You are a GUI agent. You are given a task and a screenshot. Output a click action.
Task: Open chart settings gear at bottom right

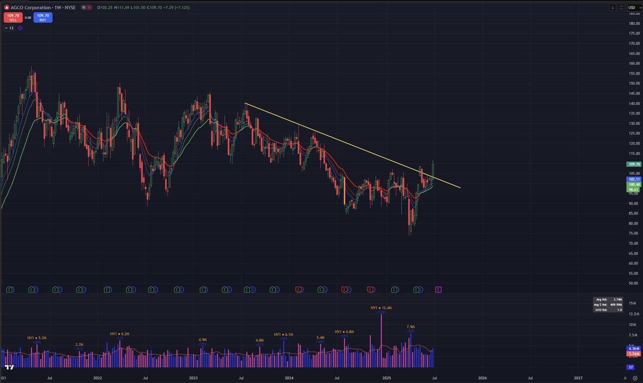[635, 378]
